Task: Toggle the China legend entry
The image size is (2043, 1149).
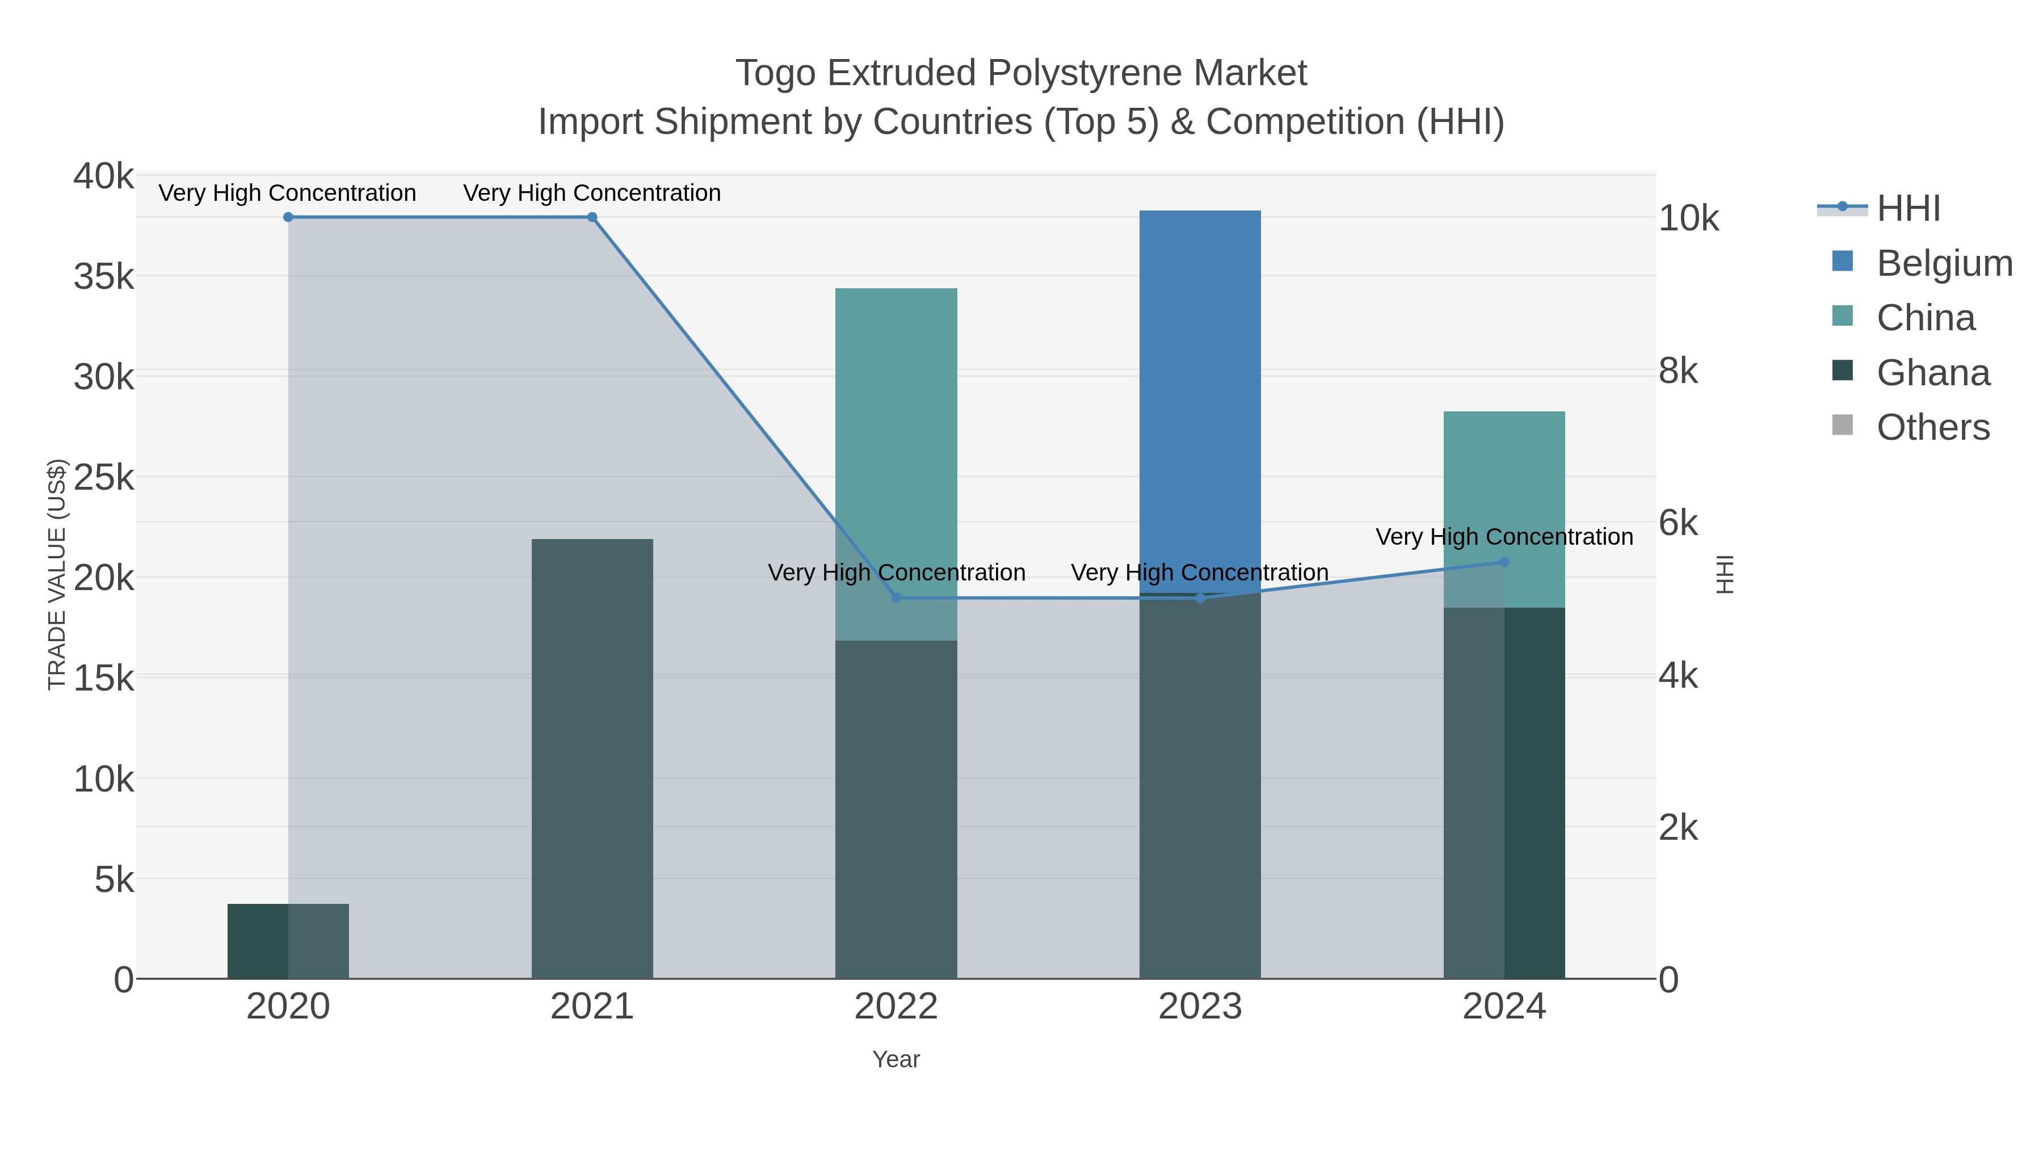Action: 1903,318
